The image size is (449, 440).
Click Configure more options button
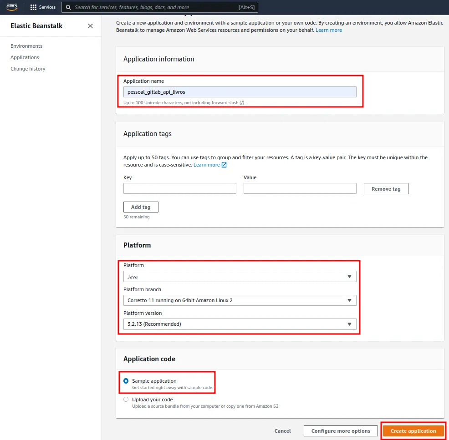341,431
